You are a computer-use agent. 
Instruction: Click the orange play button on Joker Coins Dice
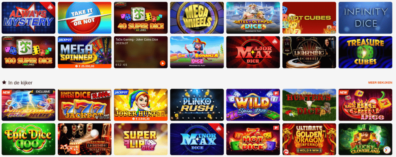coord(163,63)
